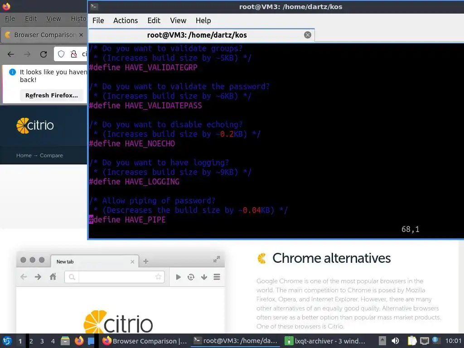464x348 pixels.
Task: Click the network status tray icon
Action: point(424,341)
